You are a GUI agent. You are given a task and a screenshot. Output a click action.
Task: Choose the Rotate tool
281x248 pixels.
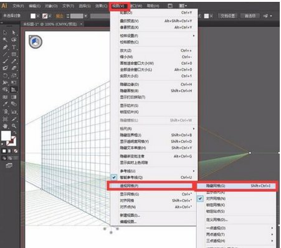click(5, 75)
